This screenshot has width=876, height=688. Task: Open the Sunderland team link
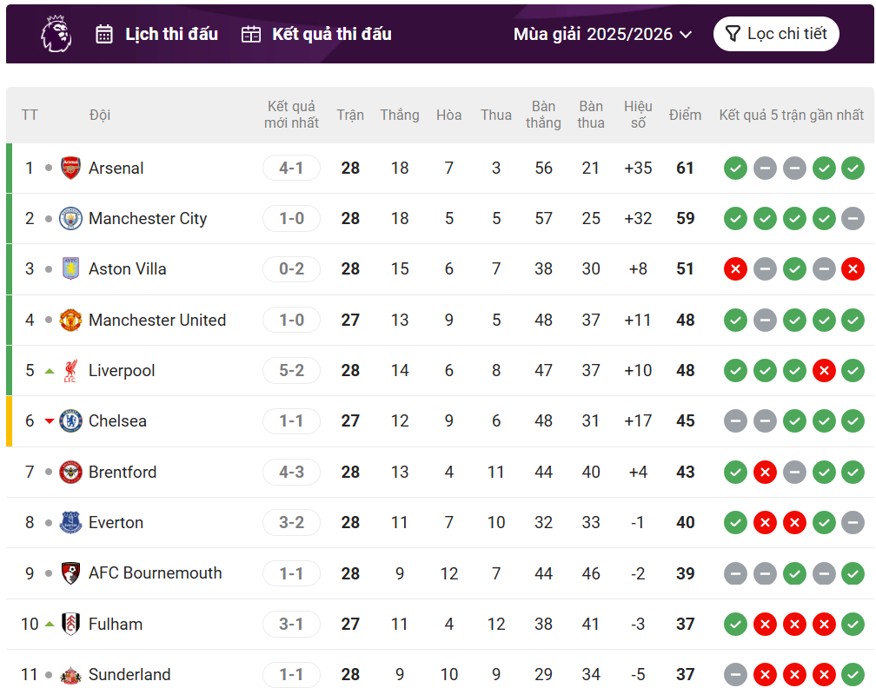(129, 675)
